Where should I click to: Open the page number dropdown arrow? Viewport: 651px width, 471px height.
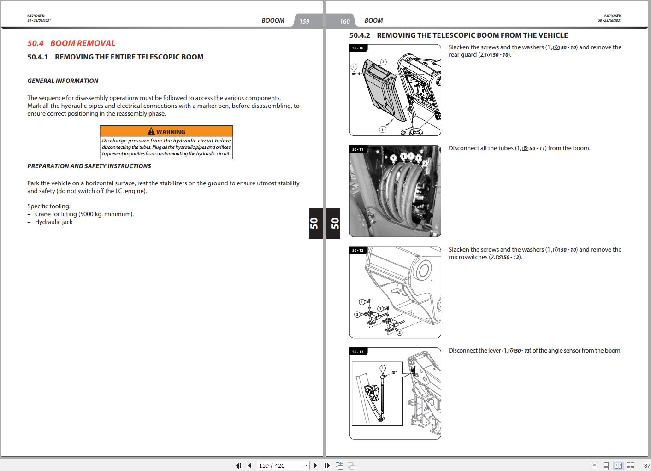click(x=306, y=465)
